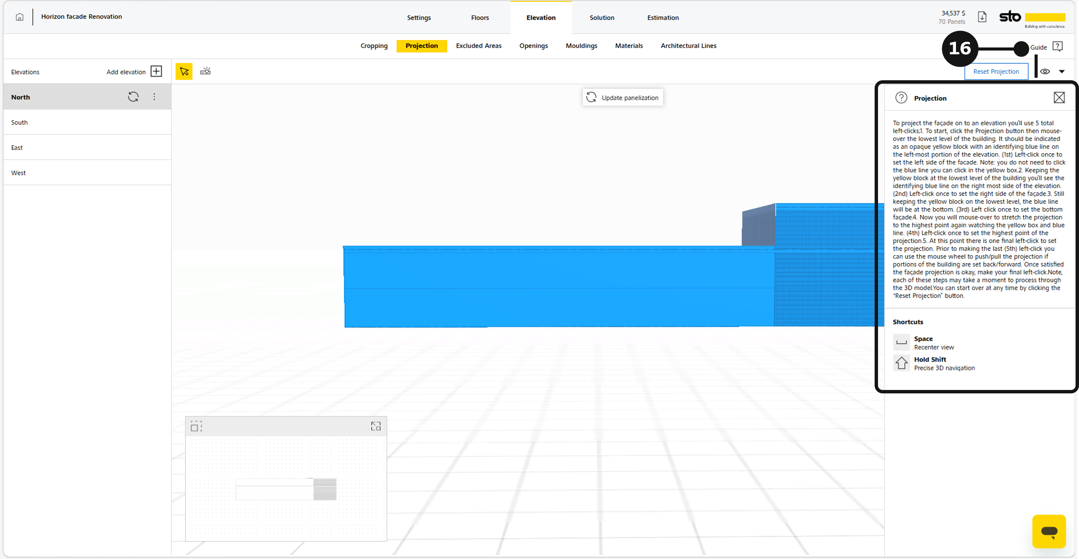
Task: Open the Floors tab
Action: 480,17
